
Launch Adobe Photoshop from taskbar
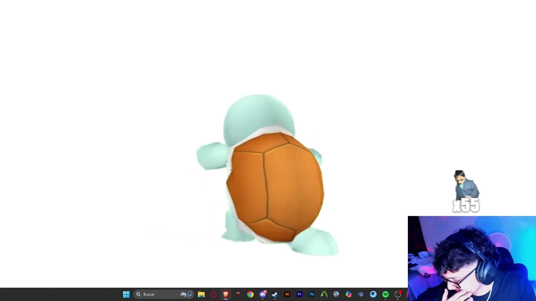point(312,294)
